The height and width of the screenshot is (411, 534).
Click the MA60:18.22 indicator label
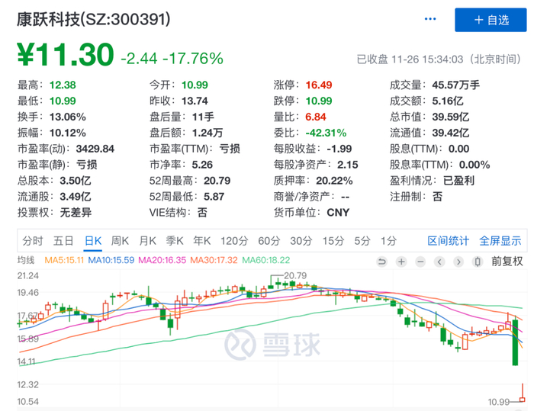266,261
